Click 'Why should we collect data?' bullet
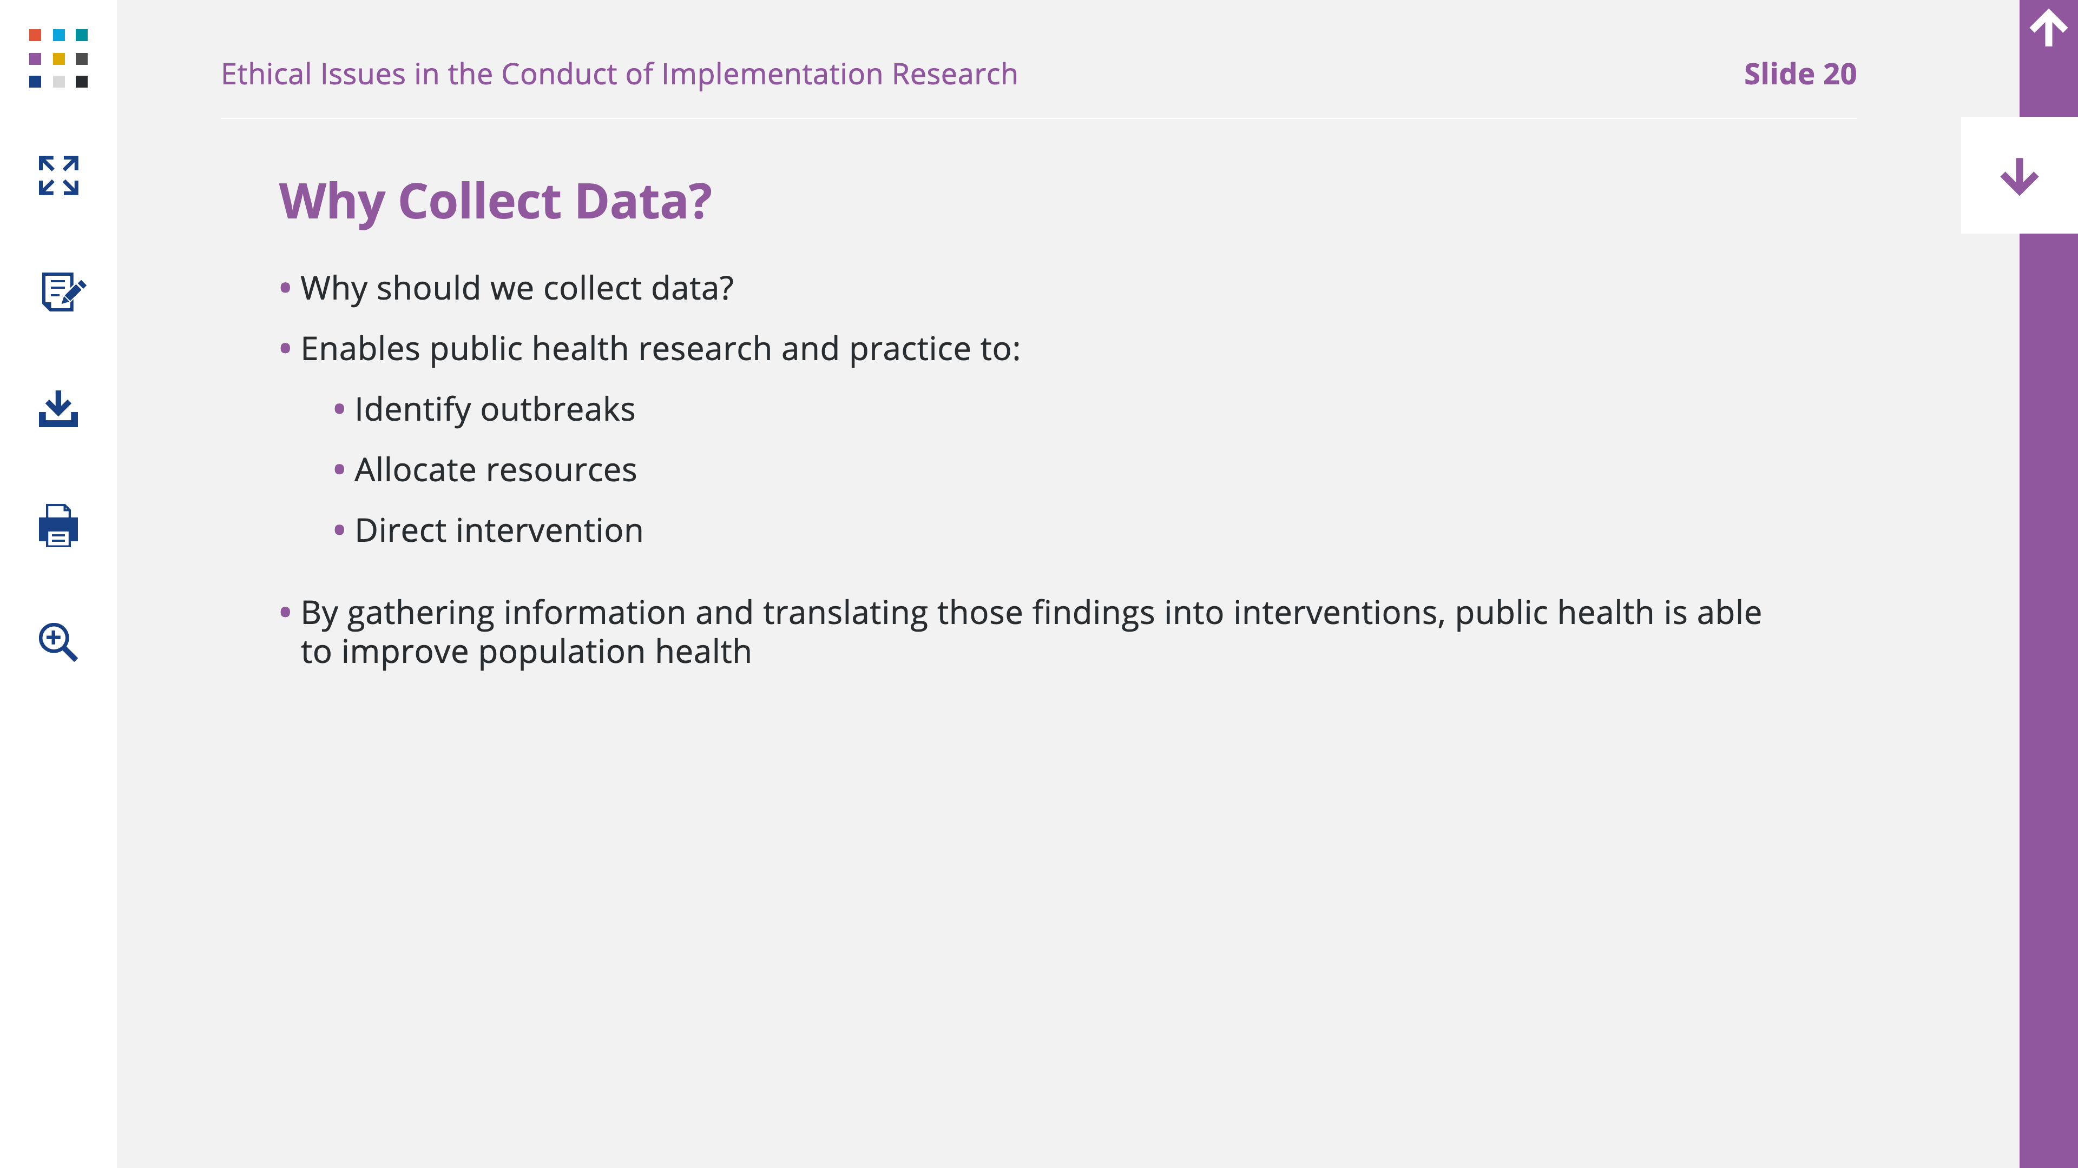2078x1168 pixels. tap(517, 289)
